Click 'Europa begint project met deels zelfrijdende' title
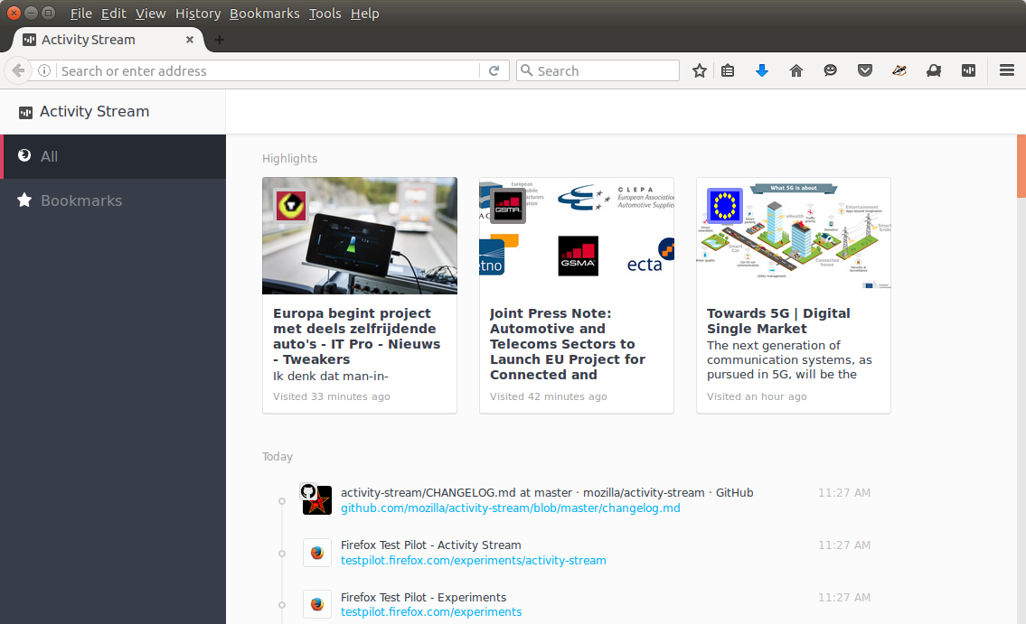 click(356, 336)
